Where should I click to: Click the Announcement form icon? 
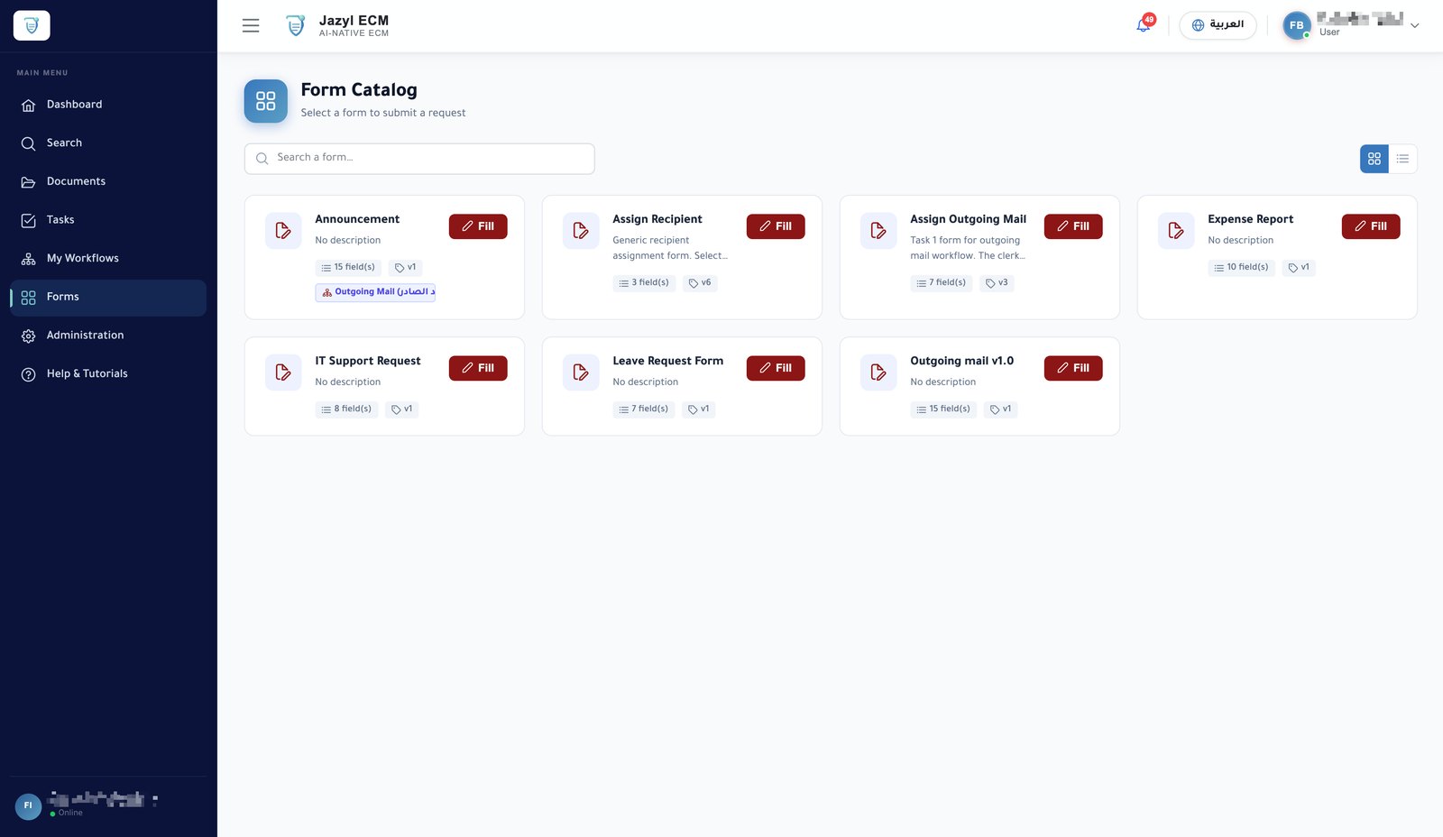click(x=283, y=231)
